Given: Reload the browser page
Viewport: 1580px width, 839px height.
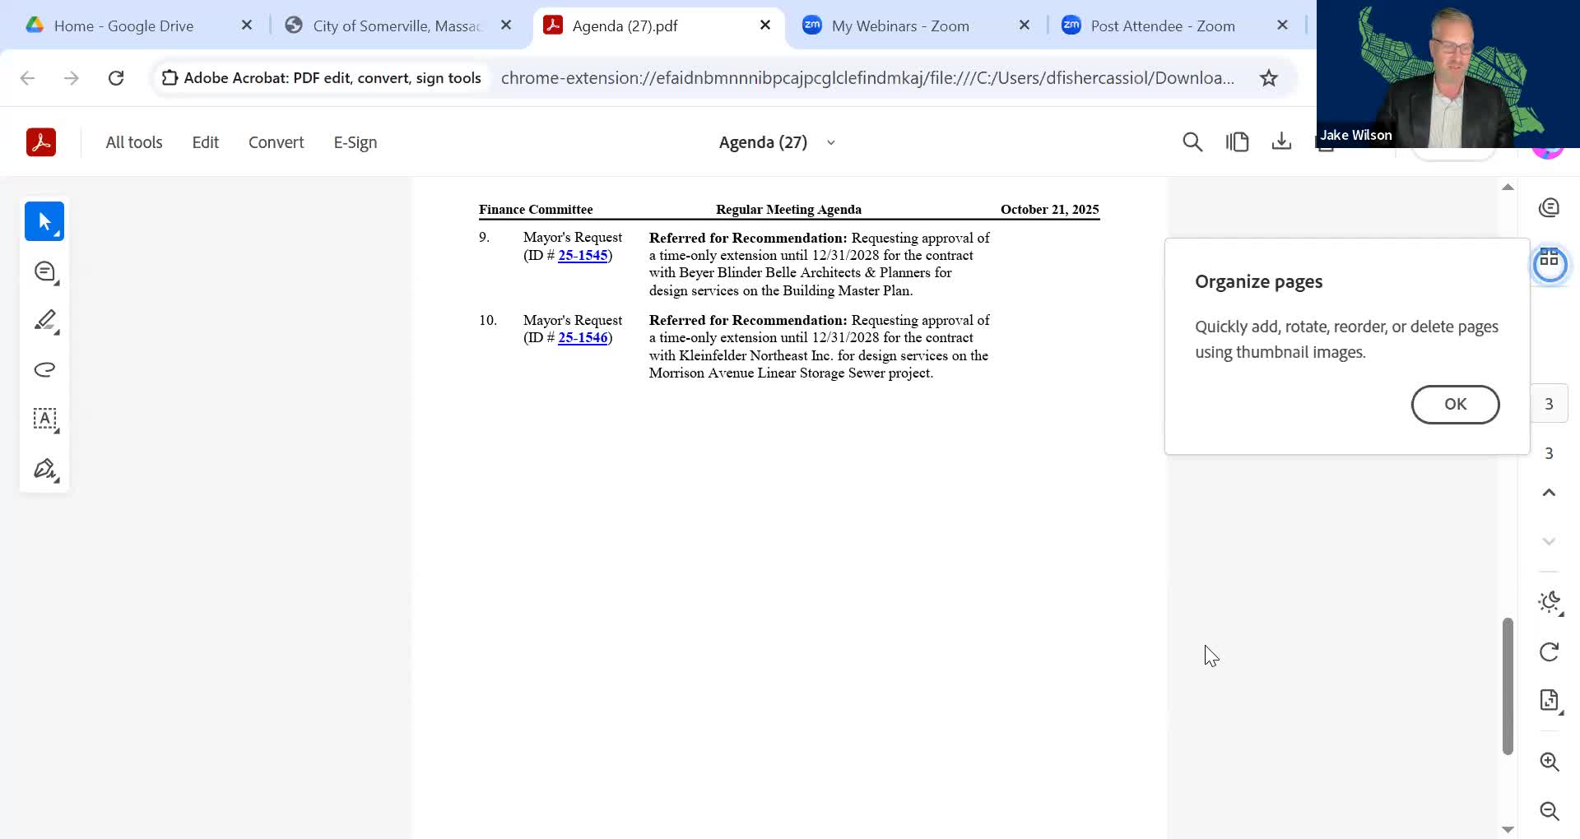Looking at the screenshot, I should [x=116, y=78].
